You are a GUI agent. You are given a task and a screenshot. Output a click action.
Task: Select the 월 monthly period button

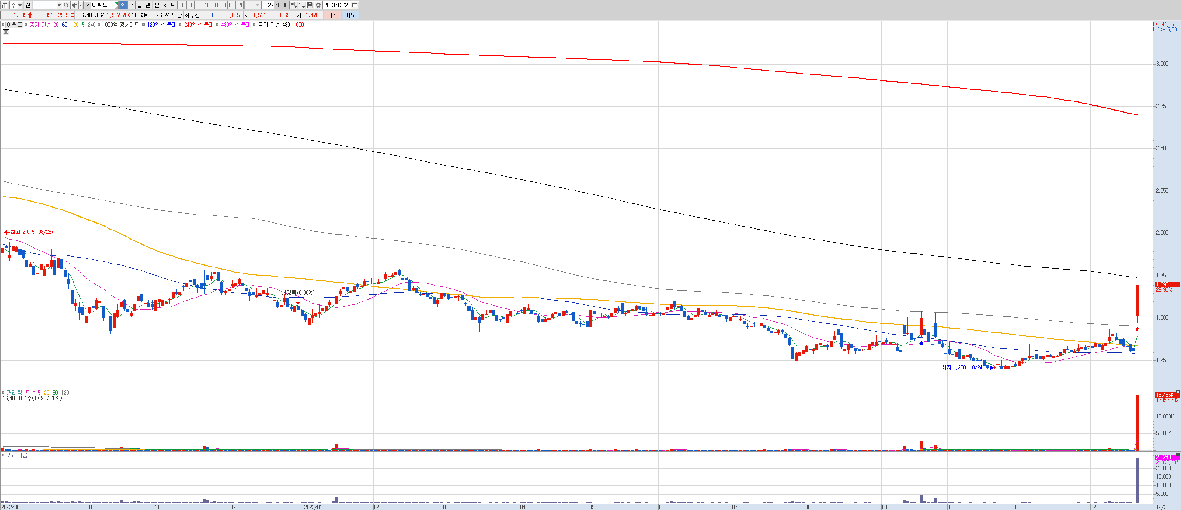[x=140, y=5]
